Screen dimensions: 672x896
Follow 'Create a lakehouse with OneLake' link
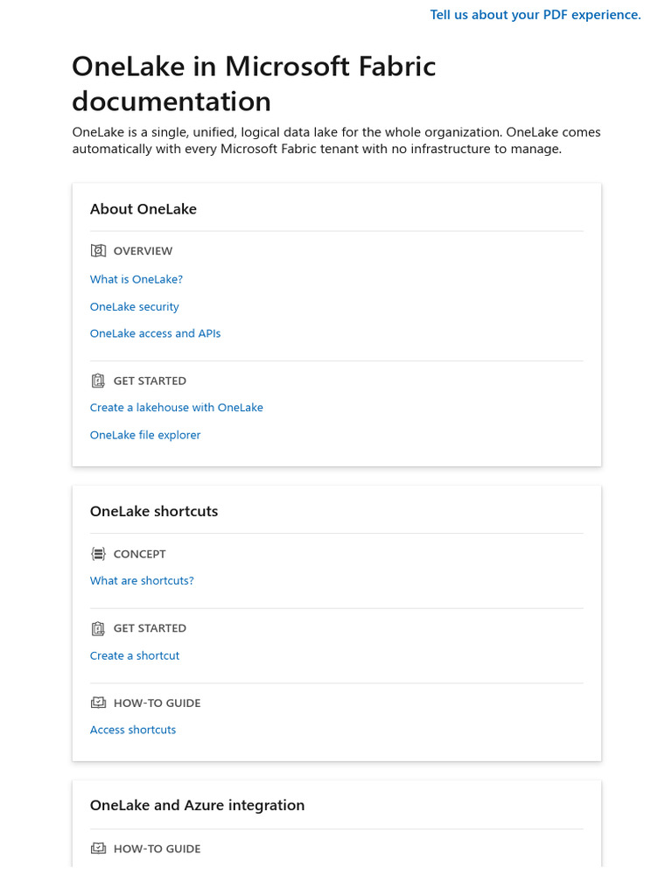coord(177,408)
